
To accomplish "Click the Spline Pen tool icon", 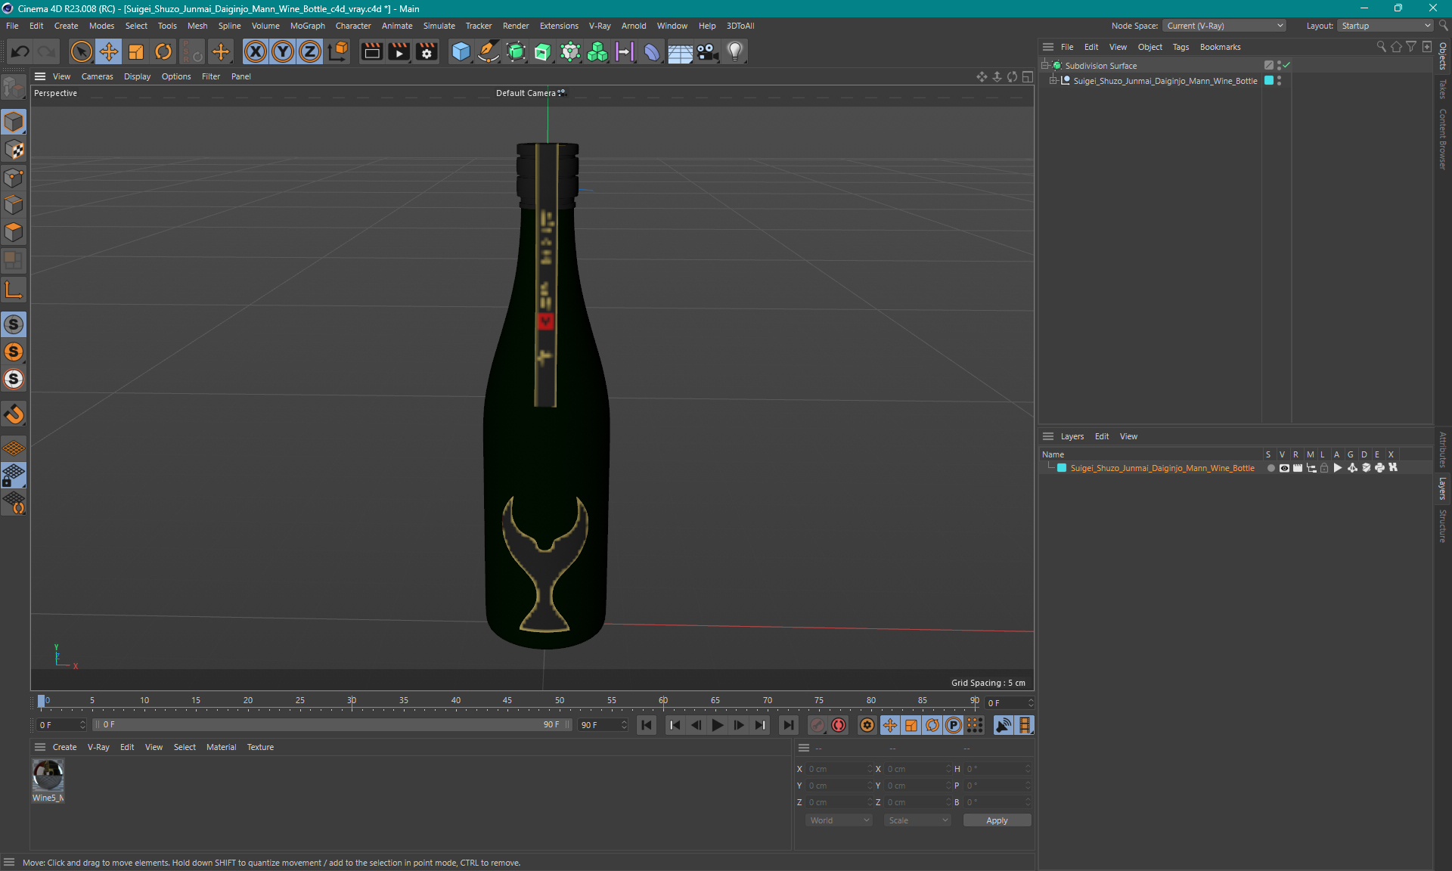I will pos(489,51).
